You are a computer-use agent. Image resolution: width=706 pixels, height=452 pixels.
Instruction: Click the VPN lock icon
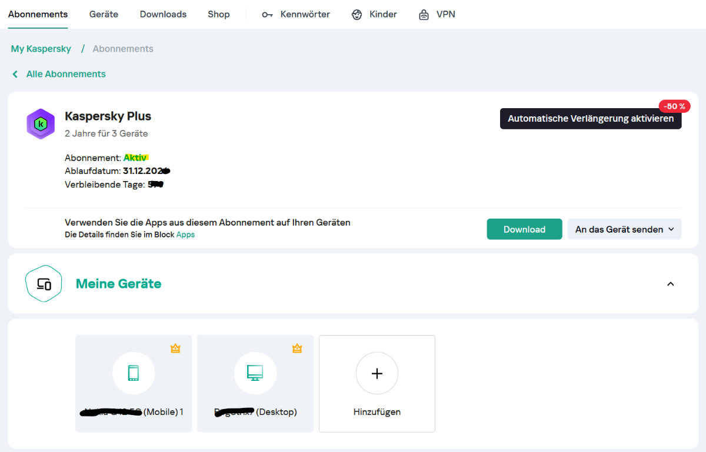click(x=424, y=15)
